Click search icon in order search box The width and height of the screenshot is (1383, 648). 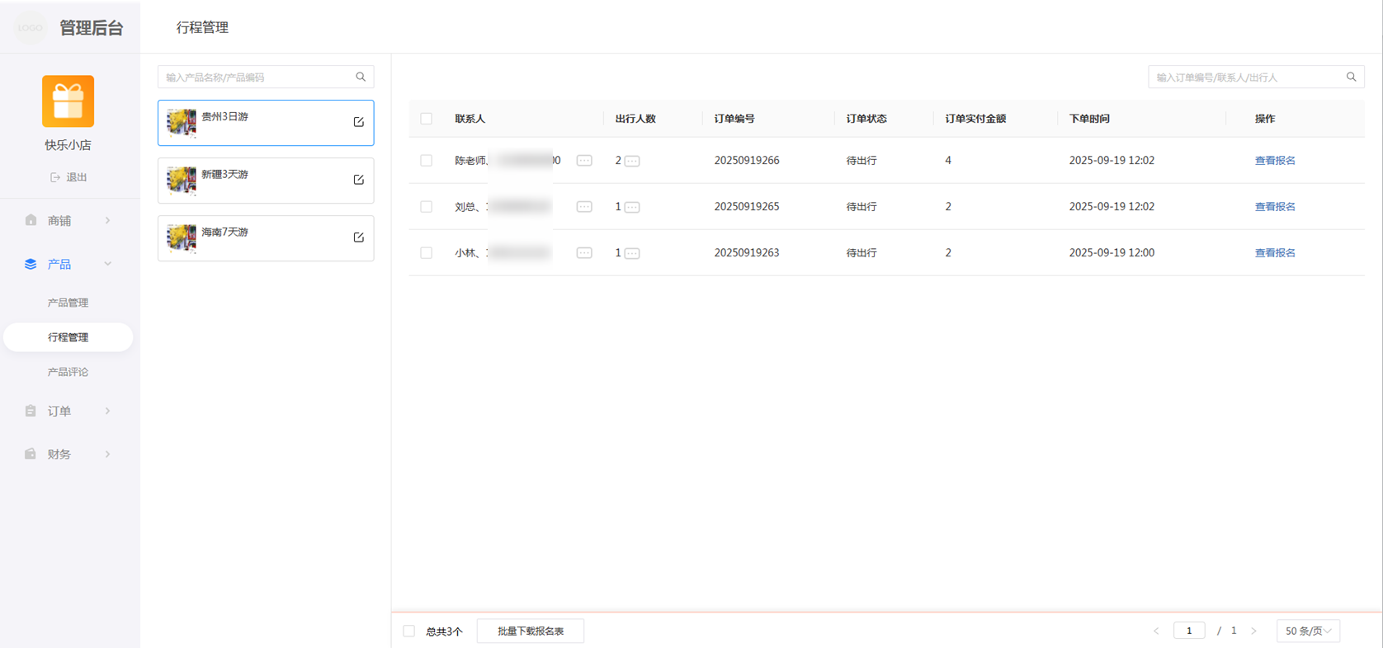point(1351,77)
